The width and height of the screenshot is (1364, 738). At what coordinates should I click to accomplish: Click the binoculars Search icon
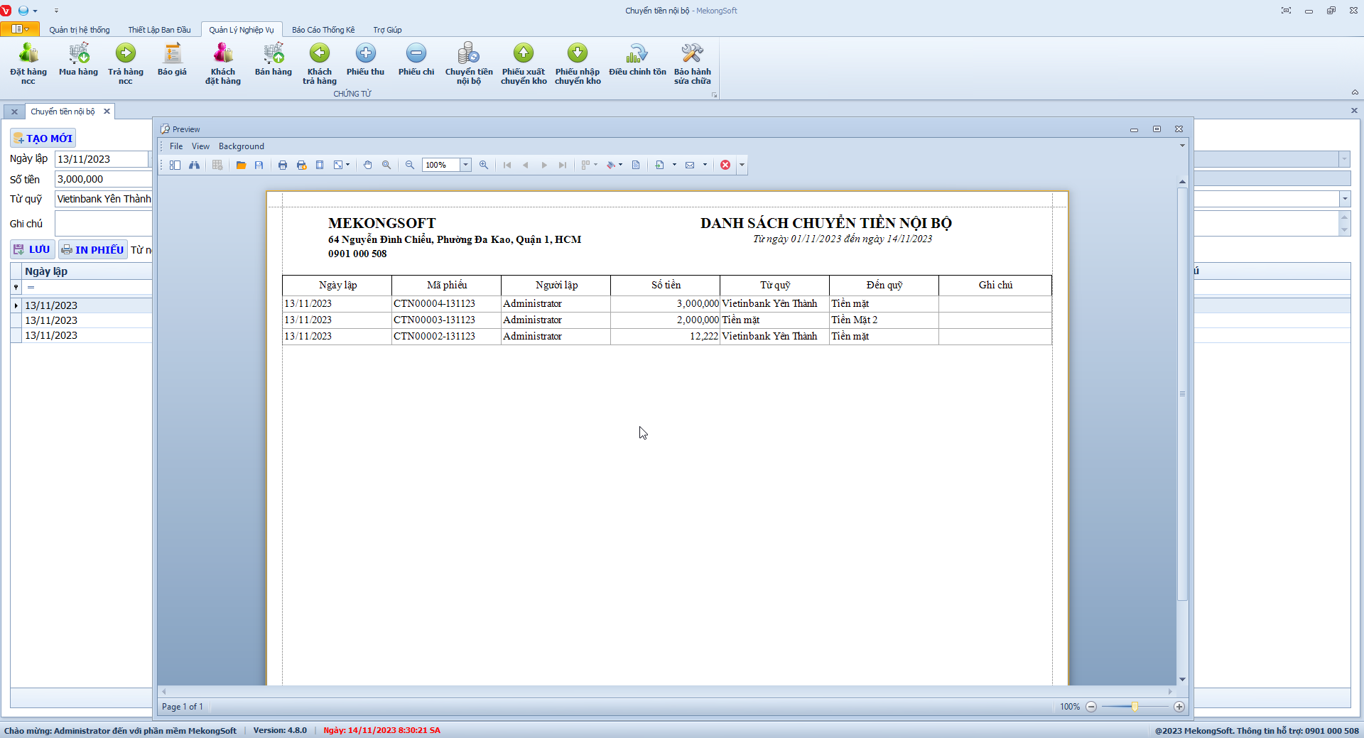(x=194, y=165)
